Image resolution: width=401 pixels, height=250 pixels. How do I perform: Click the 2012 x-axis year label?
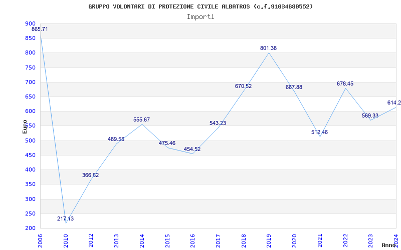[x=91, y=241]
